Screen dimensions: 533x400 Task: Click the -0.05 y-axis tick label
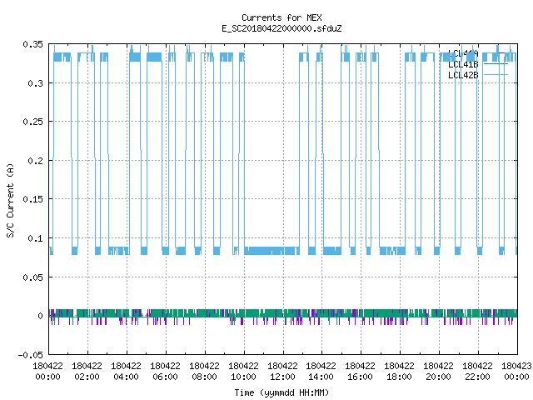pos(31,355)
